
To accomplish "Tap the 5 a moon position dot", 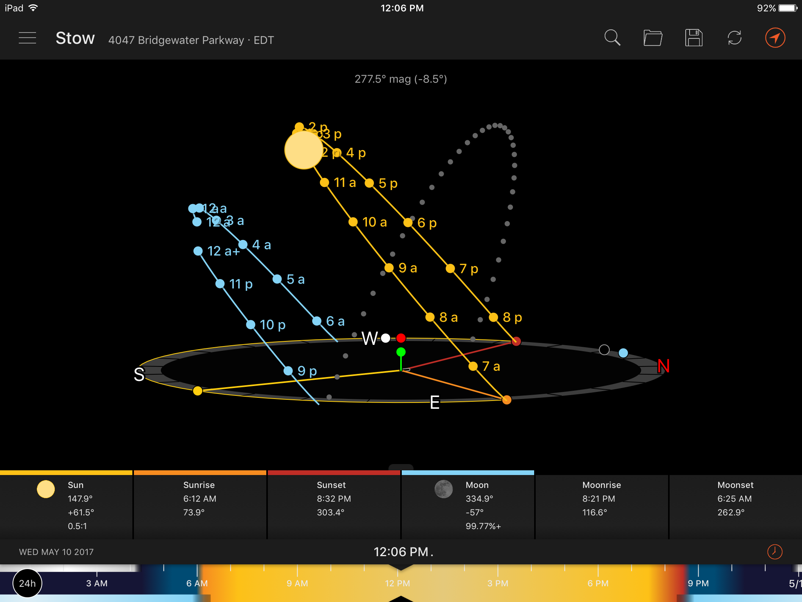I will coord(277,279).
